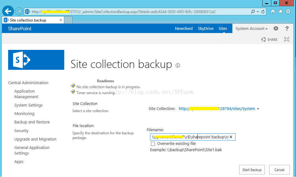Click Start Backup button
Image resolution: width=296 pixels, height=177 pixels.
tap(252, 170)
